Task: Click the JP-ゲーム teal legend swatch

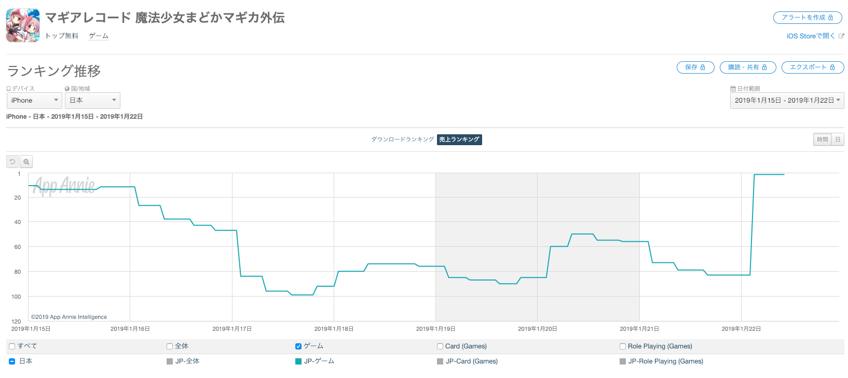Action: (x=298, y=361)
